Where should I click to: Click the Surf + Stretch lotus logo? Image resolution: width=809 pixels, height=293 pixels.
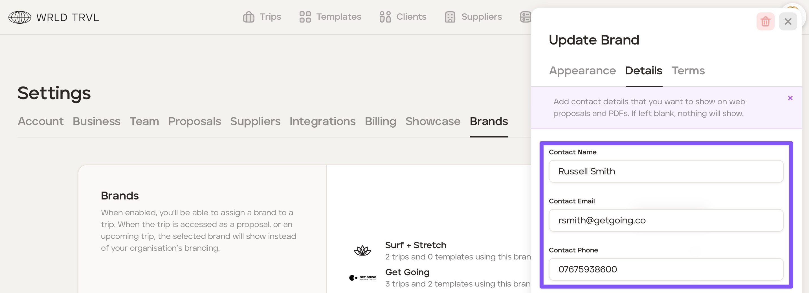coord(362,250)
